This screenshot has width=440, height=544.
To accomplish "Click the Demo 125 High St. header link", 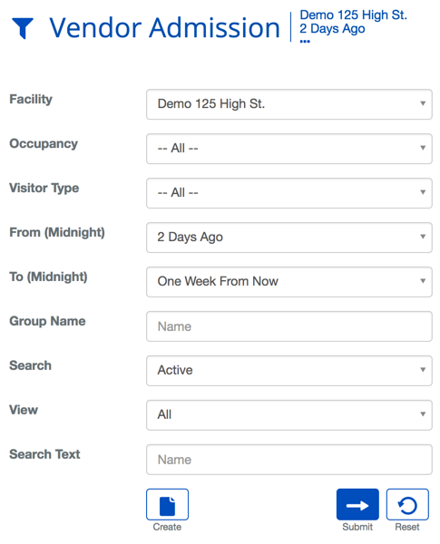I will pos(353,15).
